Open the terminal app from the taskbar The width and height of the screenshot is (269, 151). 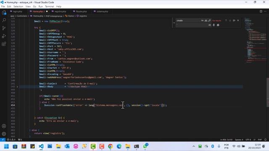click(x=136, y=146)
